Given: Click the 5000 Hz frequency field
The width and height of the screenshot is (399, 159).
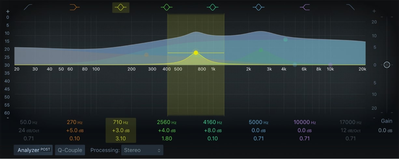Looking at the screenshot, I should tap(258, 122).
